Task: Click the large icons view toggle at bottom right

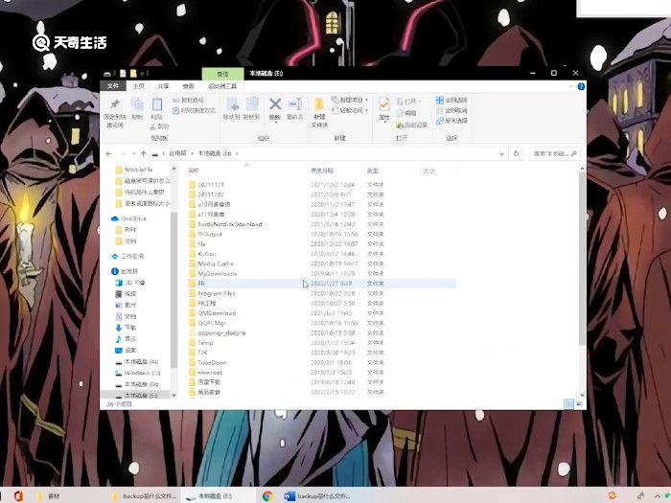Action: coord(579,403)
